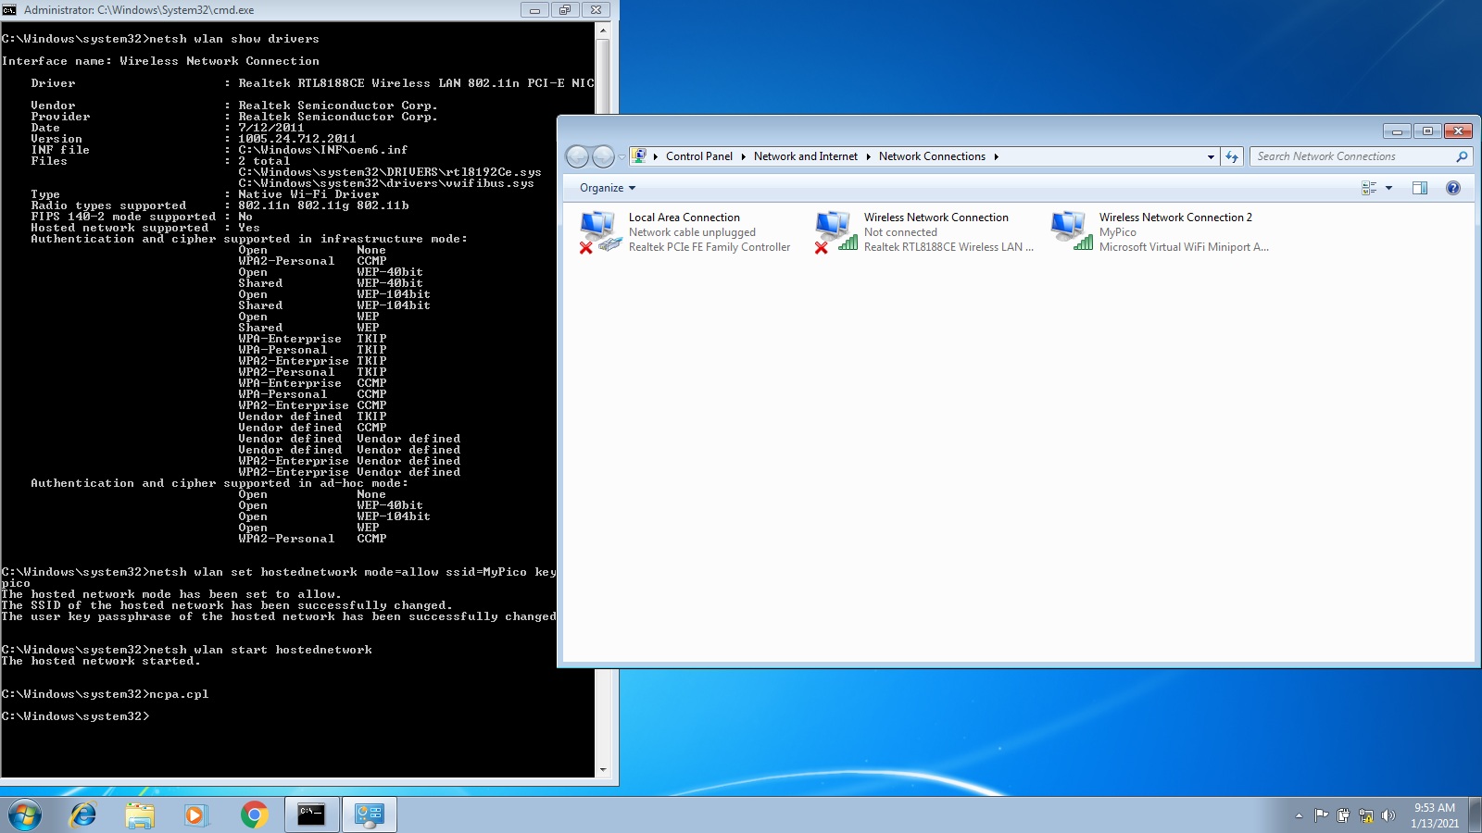1482x833 pixels.
Task: Open the Organize dropdown menu
Action: pos(605,187)
